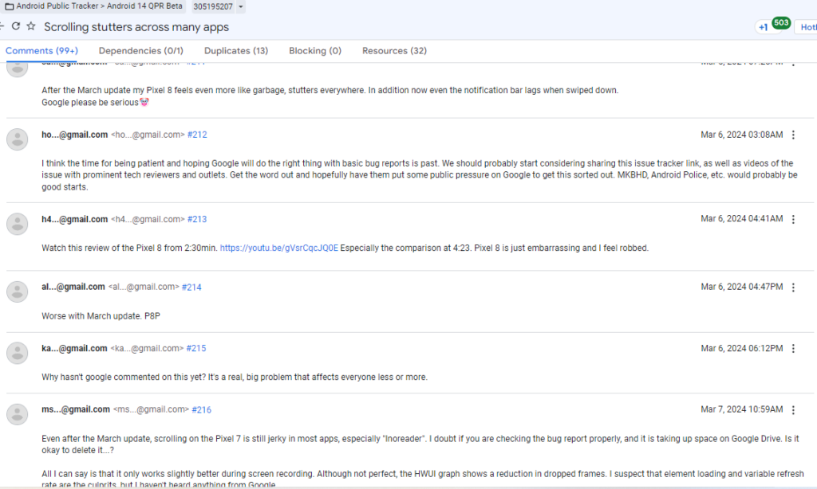Open the #214 comment permalink
Viewport: 817px width, 489px height.
[x=191, y=288]
